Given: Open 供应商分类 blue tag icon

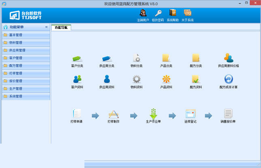Looking at the screenshot, I should (x=107, y=58).
